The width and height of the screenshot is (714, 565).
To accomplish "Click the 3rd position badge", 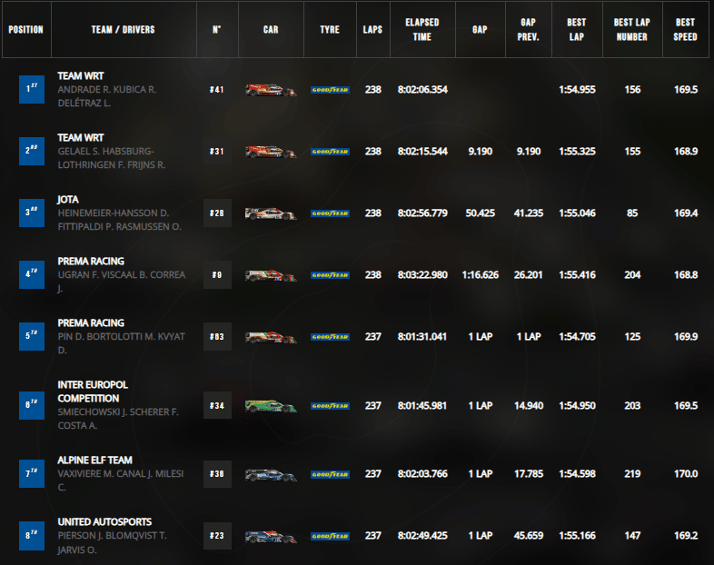I will coord(32,213).
